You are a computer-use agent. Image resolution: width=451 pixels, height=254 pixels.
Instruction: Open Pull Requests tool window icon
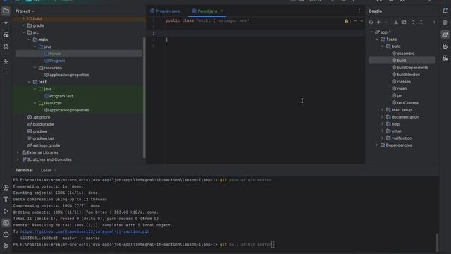[x=6, y=46]
